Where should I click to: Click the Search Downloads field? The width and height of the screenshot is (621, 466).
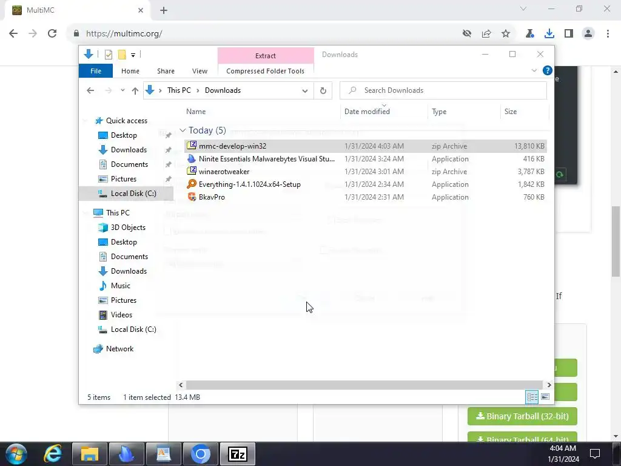coord(443,90)
